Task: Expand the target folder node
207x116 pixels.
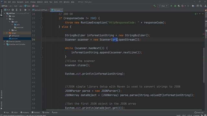Action: 7,33
